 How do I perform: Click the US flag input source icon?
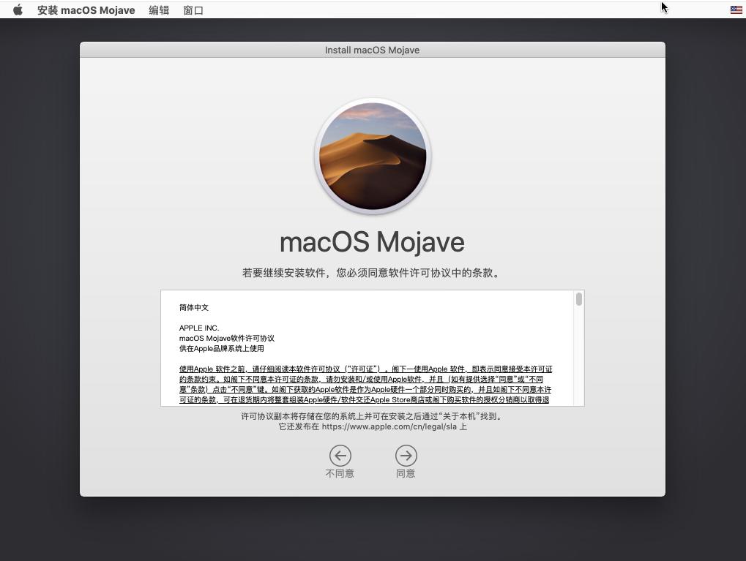[735, 10]
